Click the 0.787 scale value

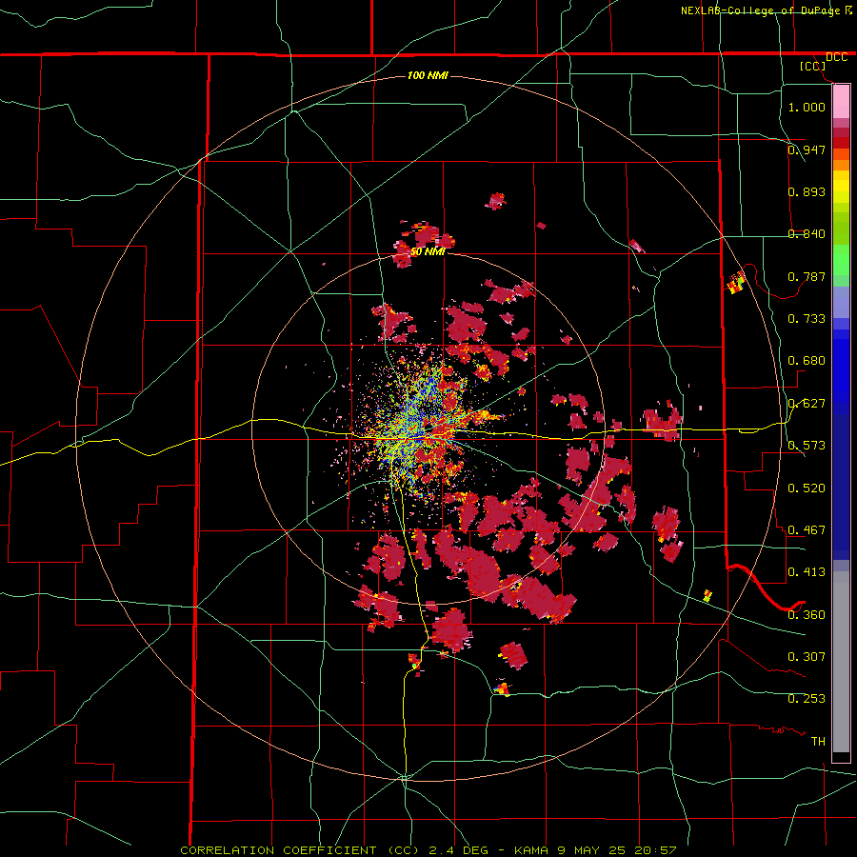807,276
